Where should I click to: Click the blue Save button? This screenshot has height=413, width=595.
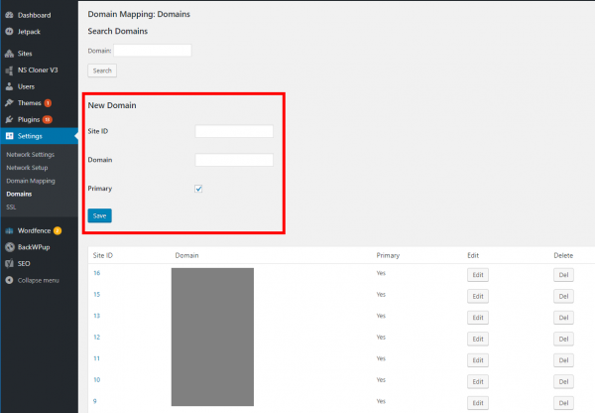100,215
